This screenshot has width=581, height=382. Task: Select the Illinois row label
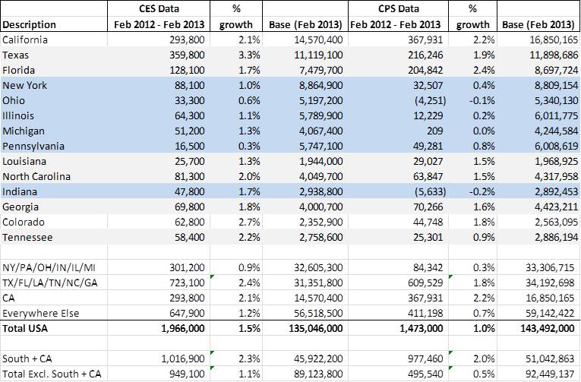point(18,115)
